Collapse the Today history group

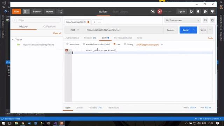pos(13,40)
